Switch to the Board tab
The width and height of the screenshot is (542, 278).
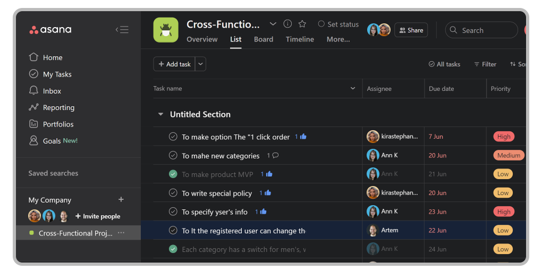264,39
